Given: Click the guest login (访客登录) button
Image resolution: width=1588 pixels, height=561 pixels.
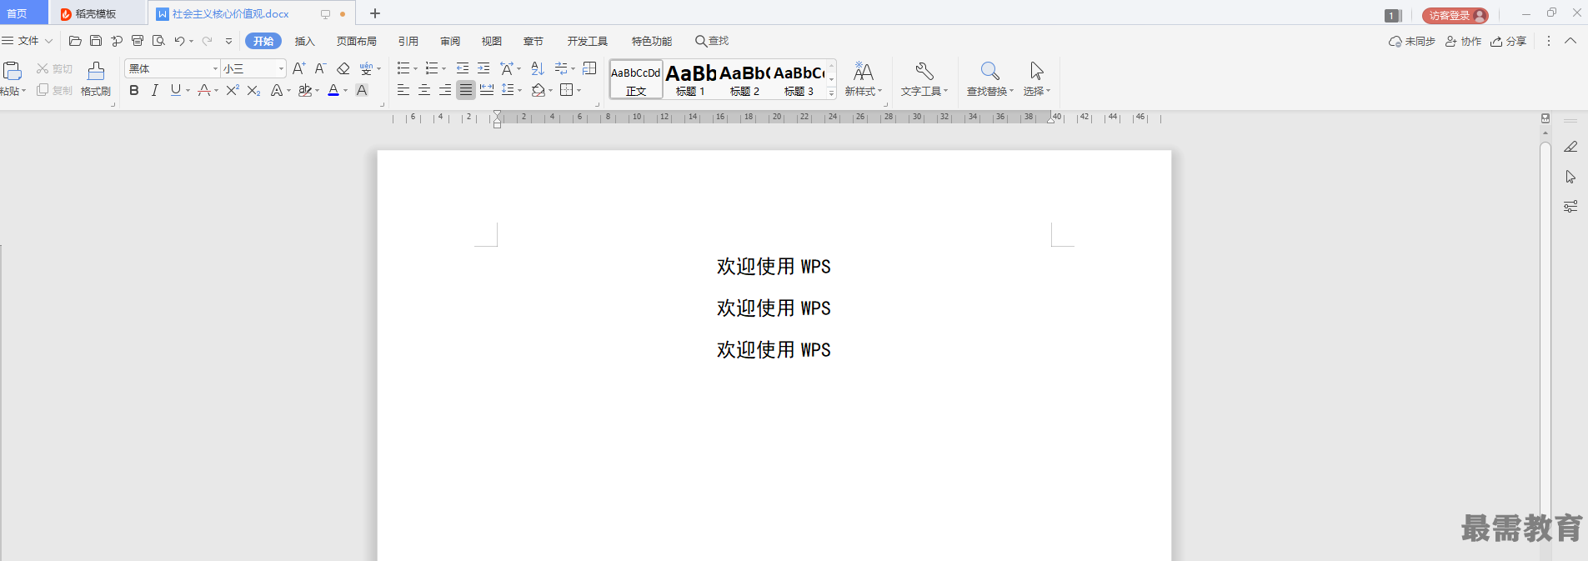Looking at the screenshot, I should [x=1455, y=15].
